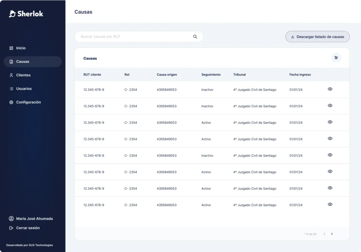Image resolution: width=361 pixels, height=252 pixels.
Task: Click eye icon in last table row
Action: click(330, 204)
